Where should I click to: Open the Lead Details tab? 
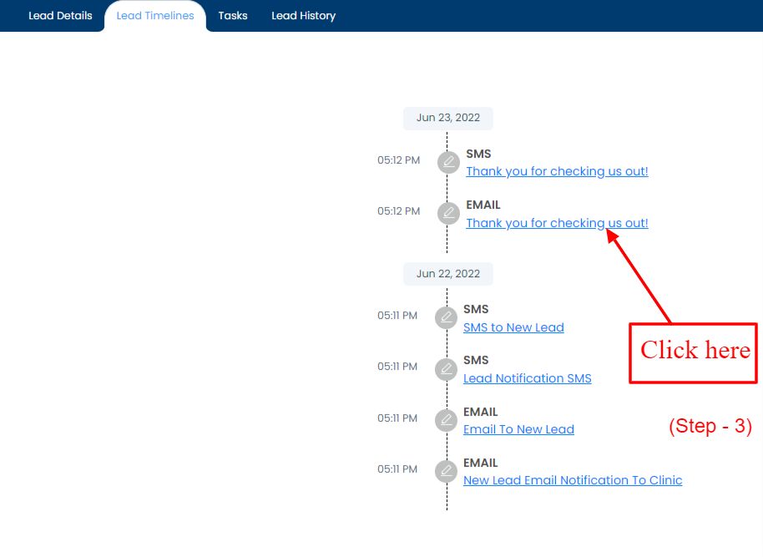pyautogui.click(x=60, y=16)
